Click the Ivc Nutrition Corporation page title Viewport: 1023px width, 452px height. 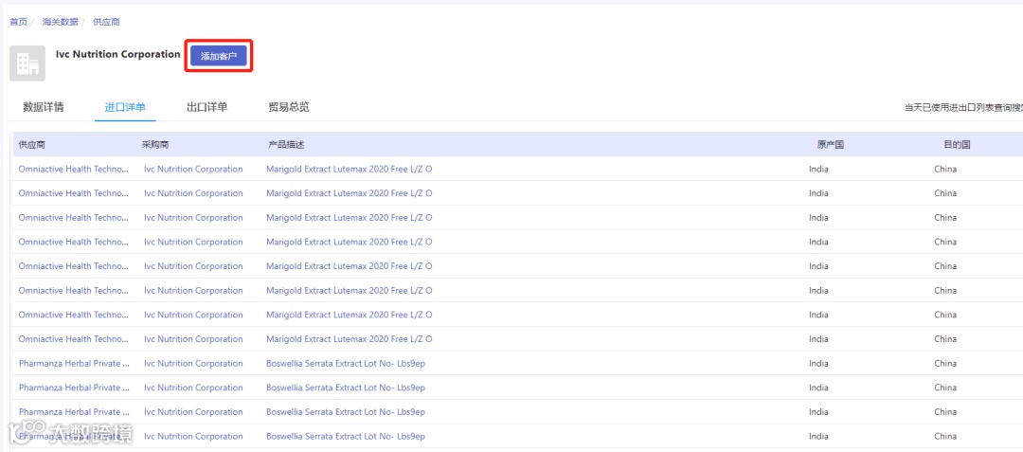tap(118, 54)
